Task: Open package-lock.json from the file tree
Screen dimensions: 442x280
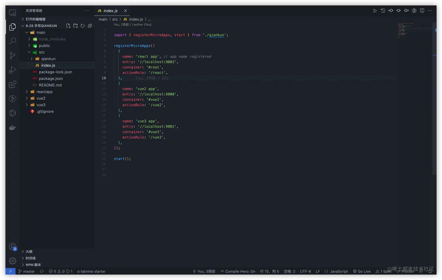Action: pyautogui.click(x=57, y=72)
